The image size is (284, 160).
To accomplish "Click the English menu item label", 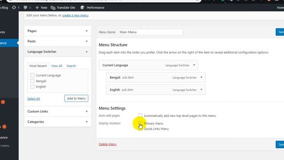I will pos(114,90).
